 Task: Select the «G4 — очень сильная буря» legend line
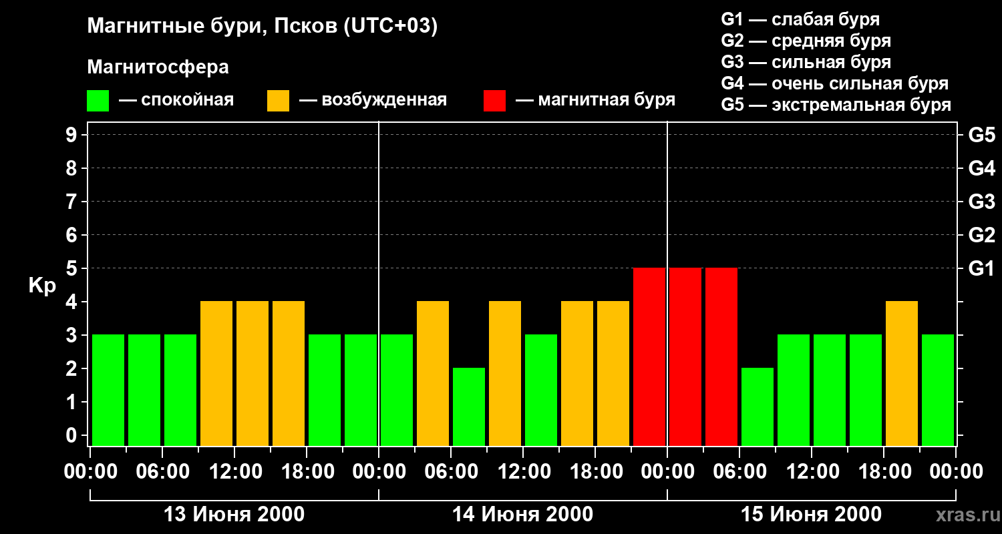[x=835, y=83]
